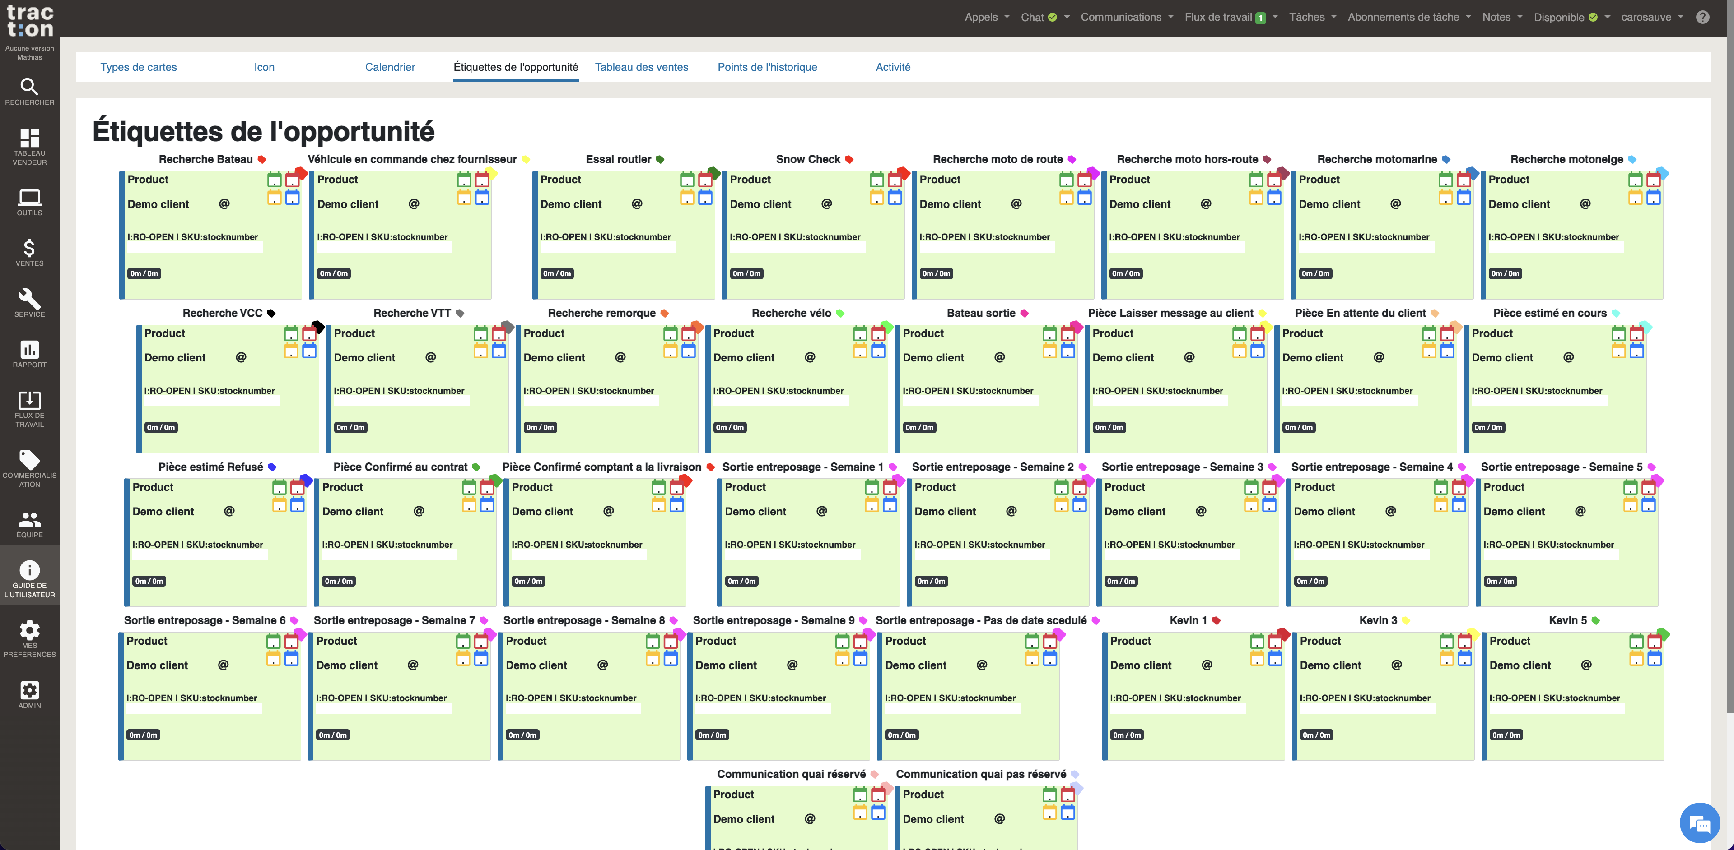Screen dimensions: 1734x850
Task: Select Étiquettes de l'opportunité tab
Action: 516,67
